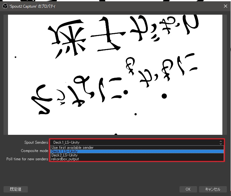Click the Spout Senders up/down arrow indicator

coord(220,142)
